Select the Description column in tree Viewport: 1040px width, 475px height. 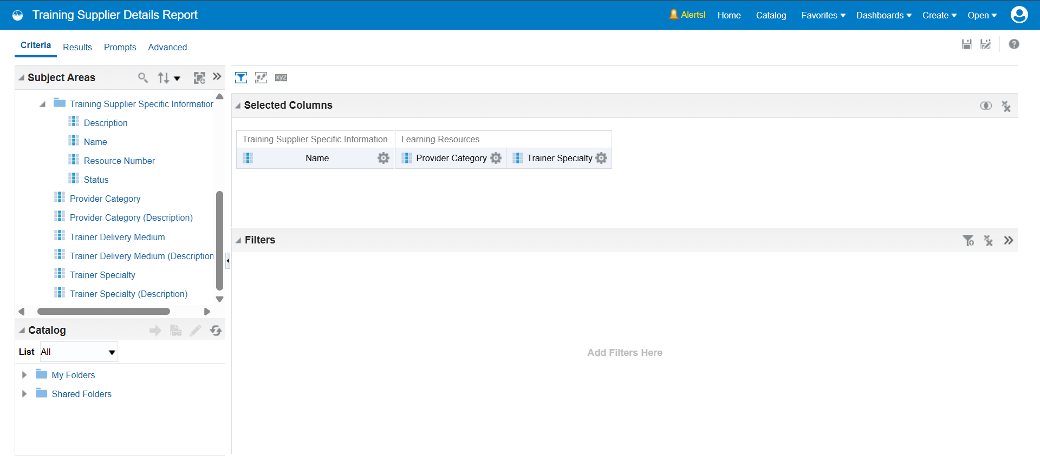106,123
